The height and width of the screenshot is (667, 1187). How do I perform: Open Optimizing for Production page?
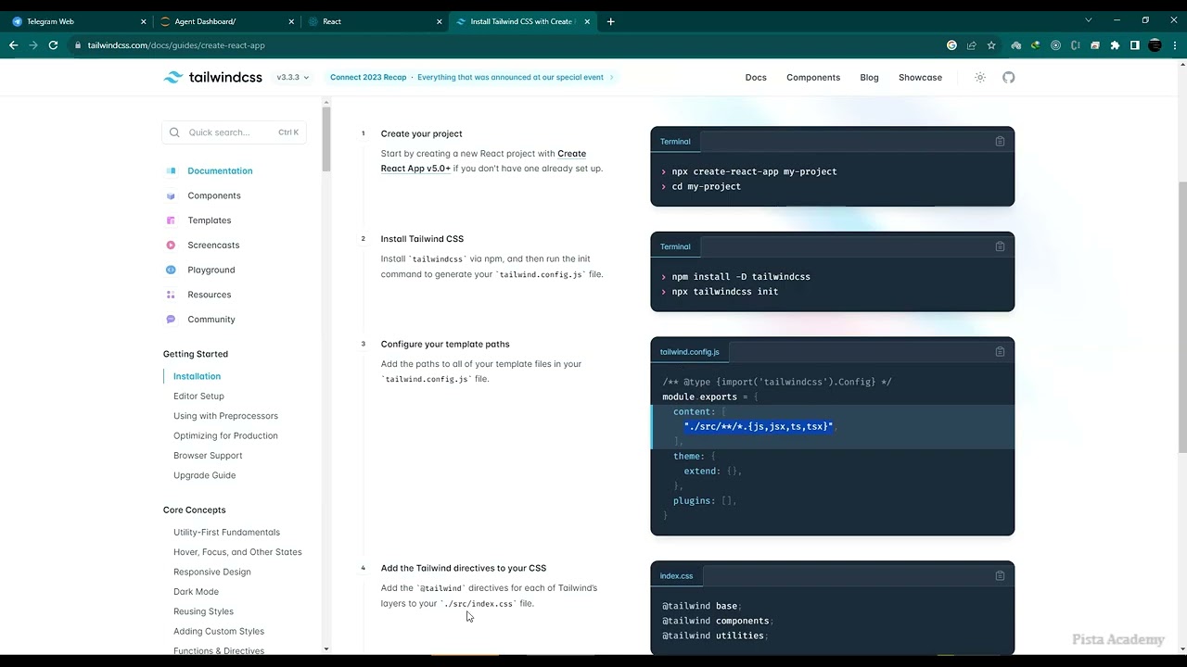(x=225, y=436)
